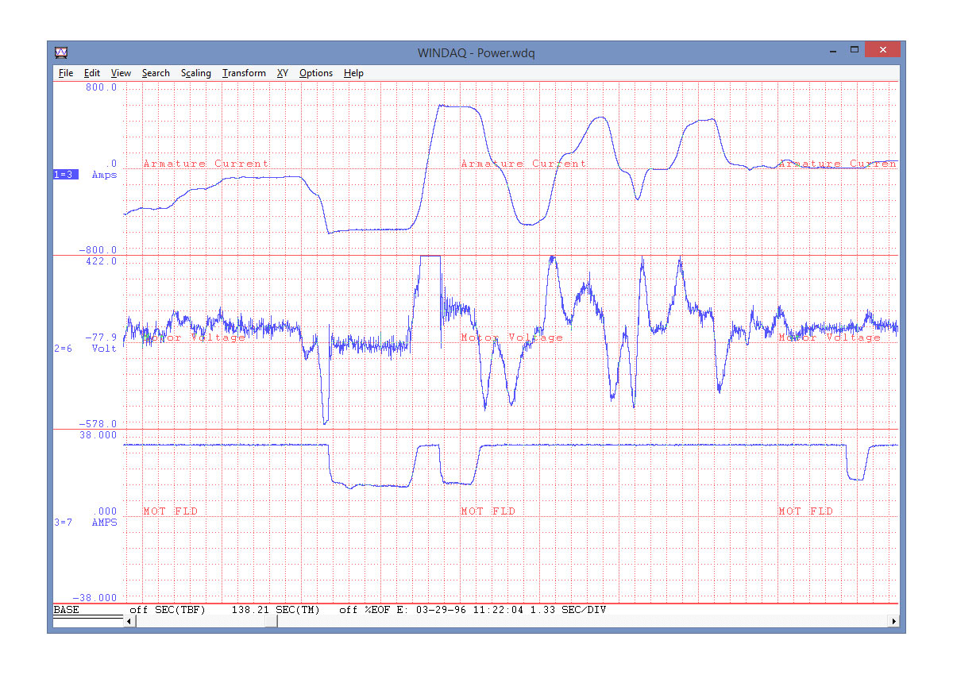
Task: Maximize the WINDAQ window
Action: (855, 50)
